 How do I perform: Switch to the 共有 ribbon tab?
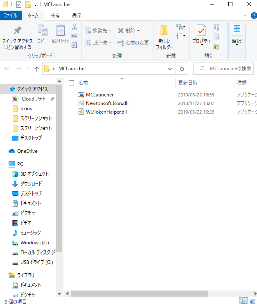click(55, 16)
